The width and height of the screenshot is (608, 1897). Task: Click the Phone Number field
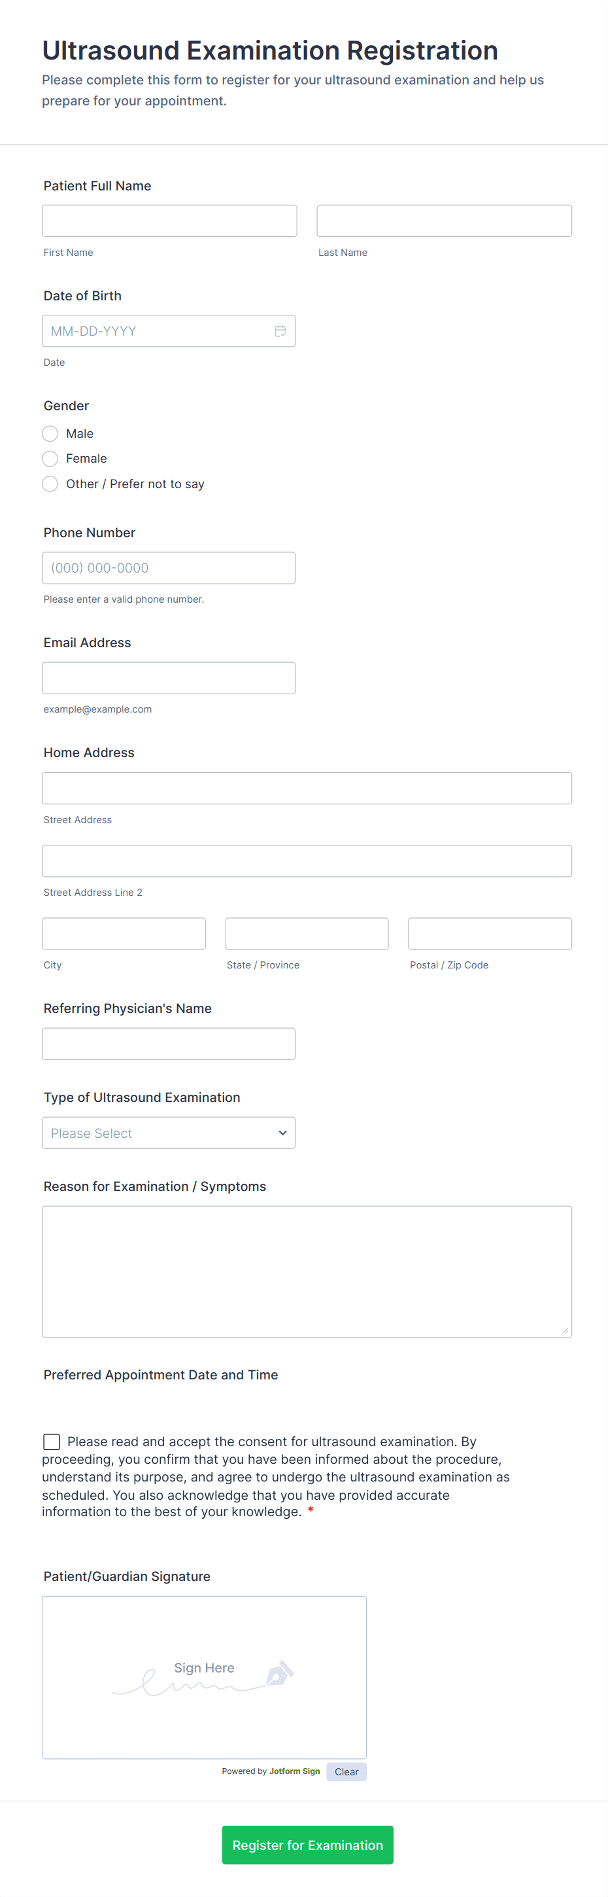pos(169,567)
